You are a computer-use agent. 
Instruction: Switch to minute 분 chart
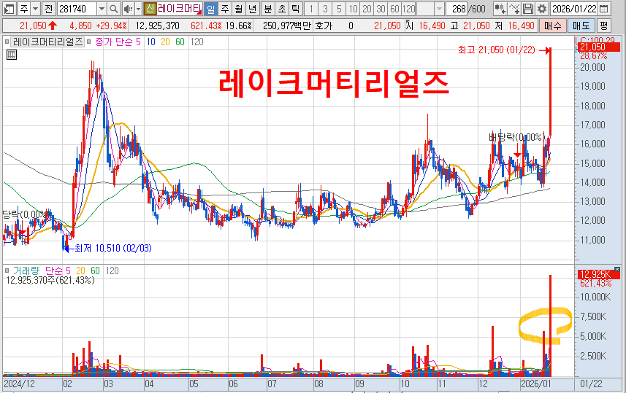pos(268,8)
